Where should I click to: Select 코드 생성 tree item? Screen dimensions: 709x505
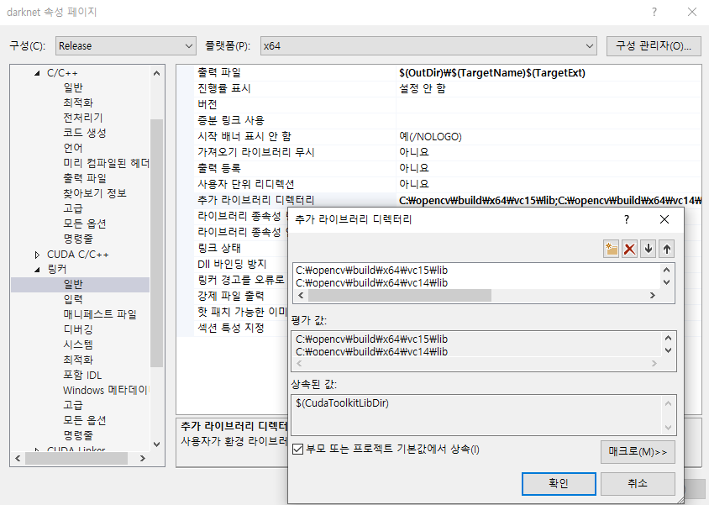85,133
